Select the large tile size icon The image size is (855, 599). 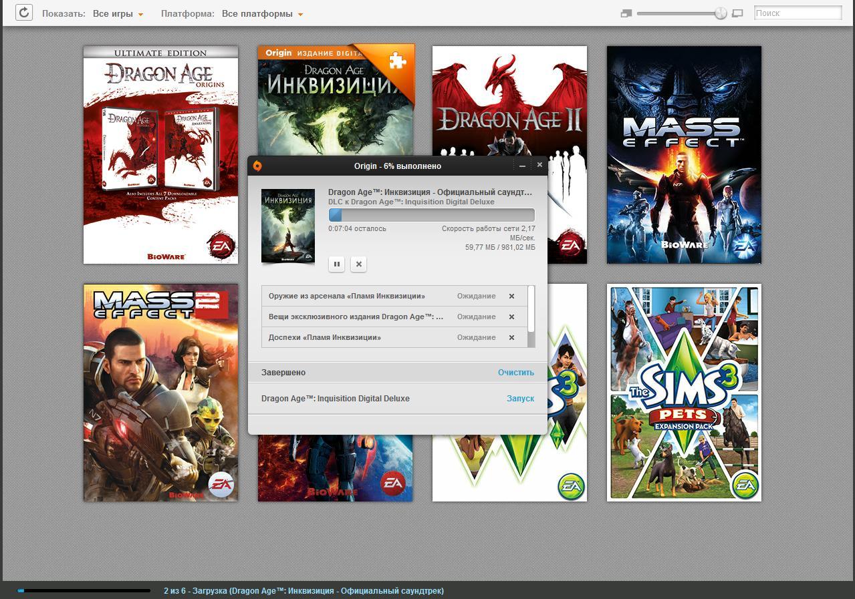[737, 13]
